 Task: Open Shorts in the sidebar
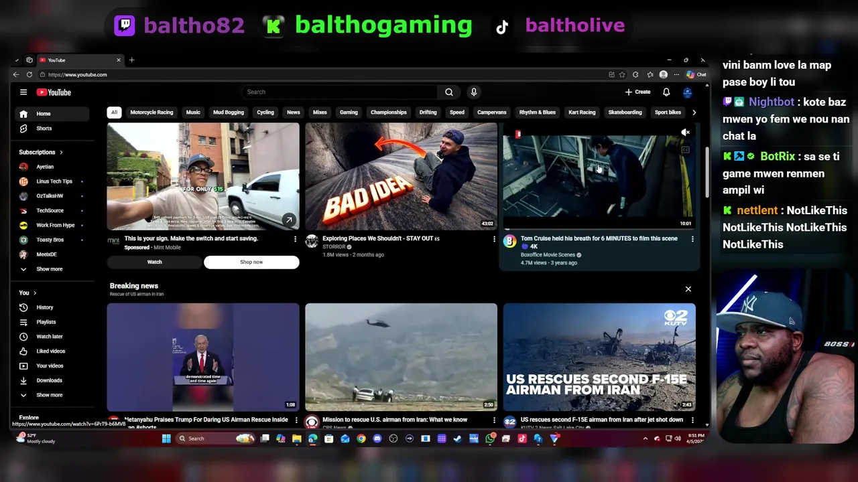point(51,129)
